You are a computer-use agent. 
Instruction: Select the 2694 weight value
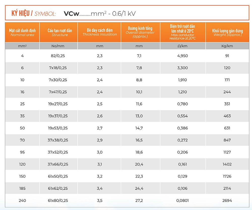point(227,200)
